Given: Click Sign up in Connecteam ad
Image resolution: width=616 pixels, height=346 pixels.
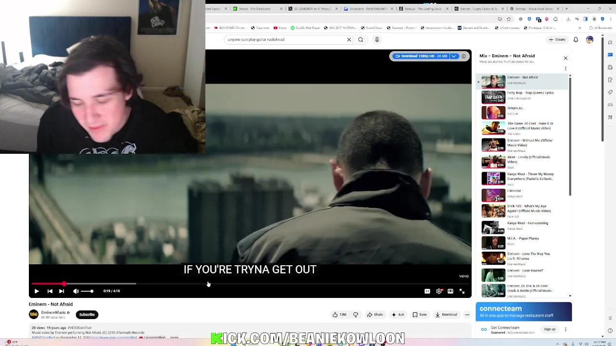Looking at the screenshot, I should click(x=550, y=329).
